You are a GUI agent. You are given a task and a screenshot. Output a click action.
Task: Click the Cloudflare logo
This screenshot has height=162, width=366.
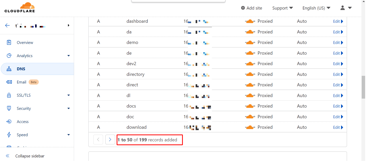20,7
